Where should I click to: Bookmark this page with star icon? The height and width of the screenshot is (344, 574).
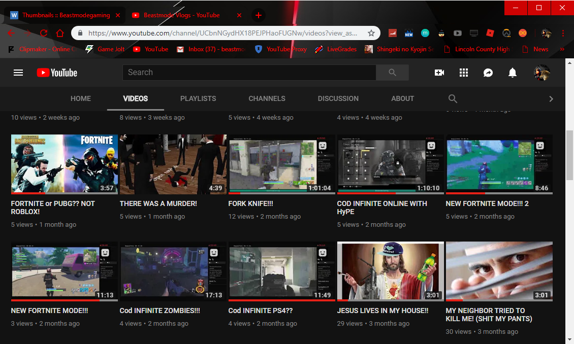[x=371, y=33]
